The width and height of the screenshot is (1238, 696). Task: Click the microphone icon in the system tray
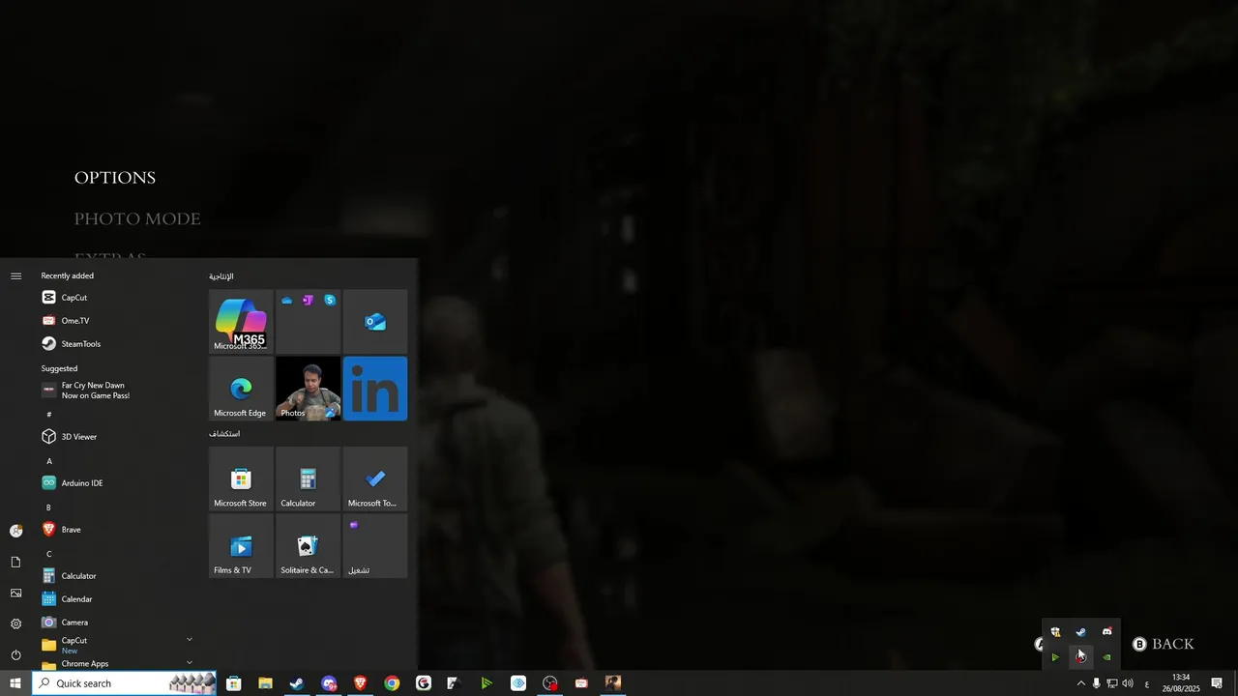(1096, 683)
